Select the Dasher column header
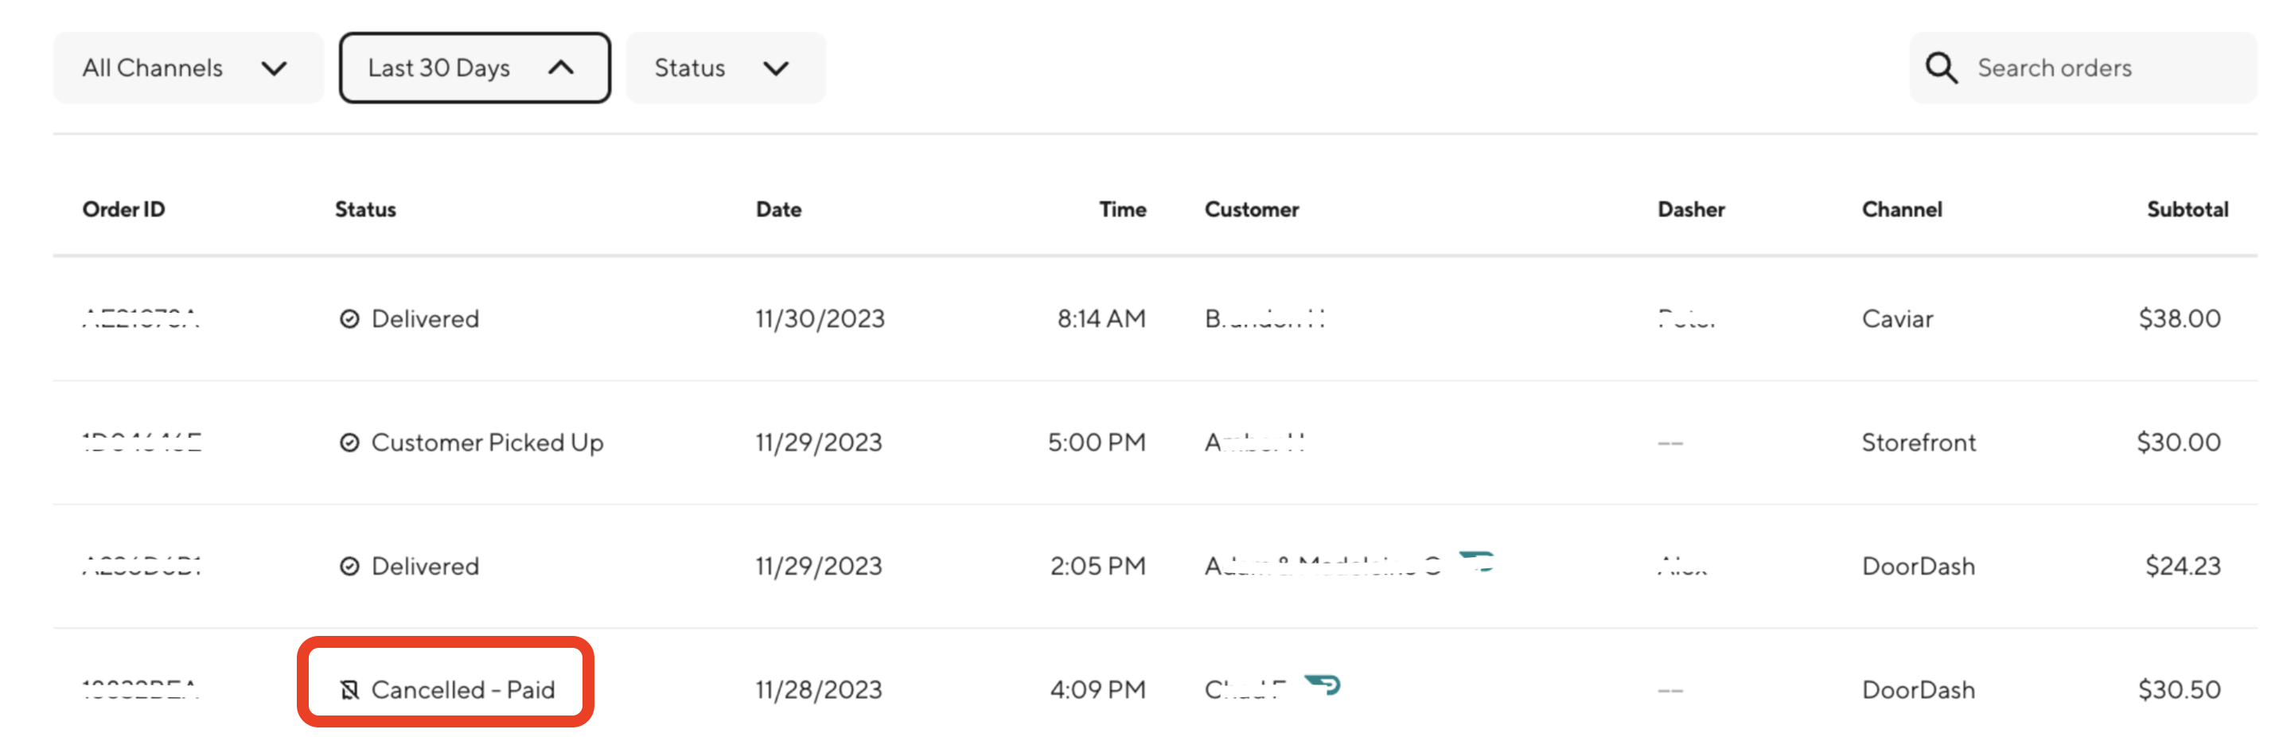The width and height of the screenshot is (2287, 737). [1691, 209]
